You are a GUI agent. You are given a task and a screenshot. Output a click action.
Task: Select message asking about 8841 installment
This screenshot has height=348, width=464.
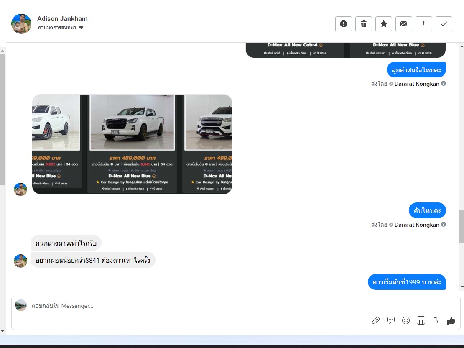pyautogui.click(x=93, y=260)
